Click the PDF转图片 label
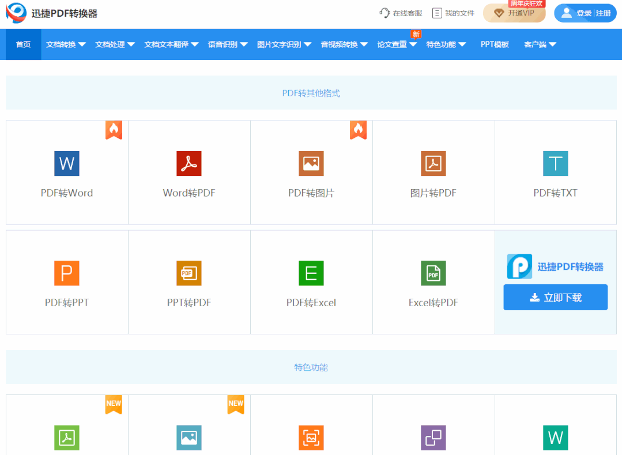This screenshot has width=622, height=455. click(311, 193)
